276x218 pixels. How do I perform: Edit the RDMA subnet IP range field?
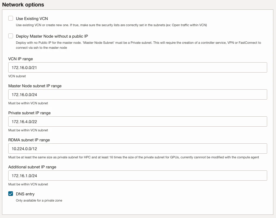tap(137, 149)
